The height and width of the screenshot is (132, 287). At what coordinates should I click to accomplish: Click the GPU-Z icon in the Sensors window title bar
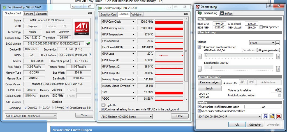click(100, 8)
